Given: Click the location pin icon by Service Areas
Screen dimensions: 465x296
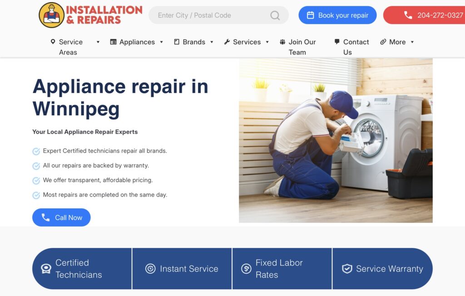Looking at the screenshot, I should pos(53,41).
